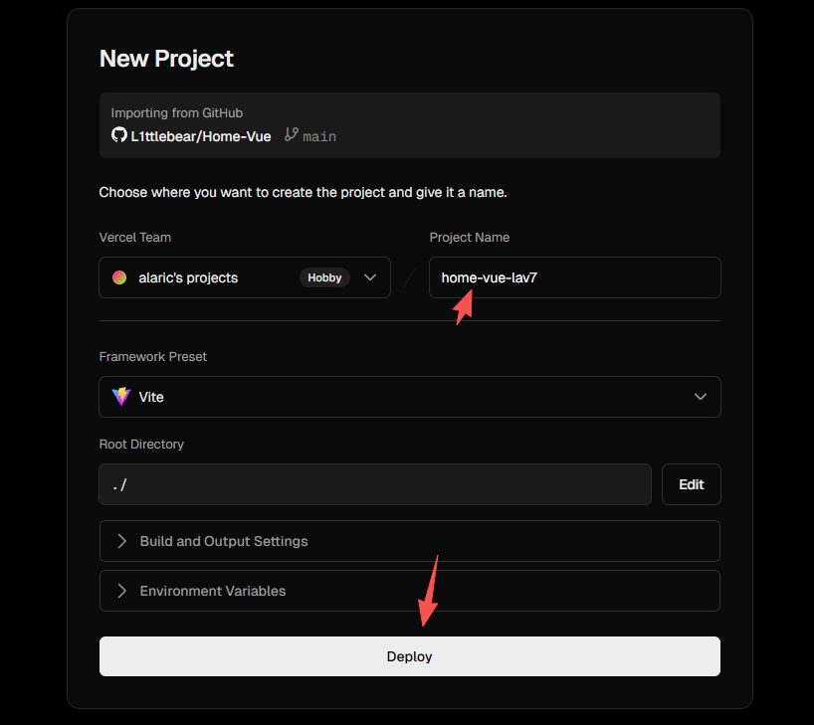This screenshot has width=814, height=725.
Task: Click the git branch icon
Action: (291, 135)
